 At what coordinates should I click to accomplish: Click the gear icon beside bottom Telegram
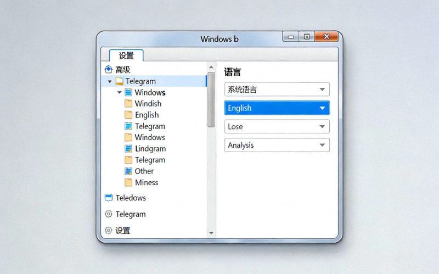tap(108, 214)
